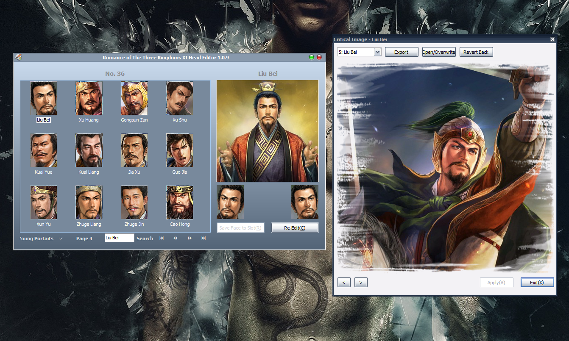Click the 'Zhuge Liang' name label

89,224
